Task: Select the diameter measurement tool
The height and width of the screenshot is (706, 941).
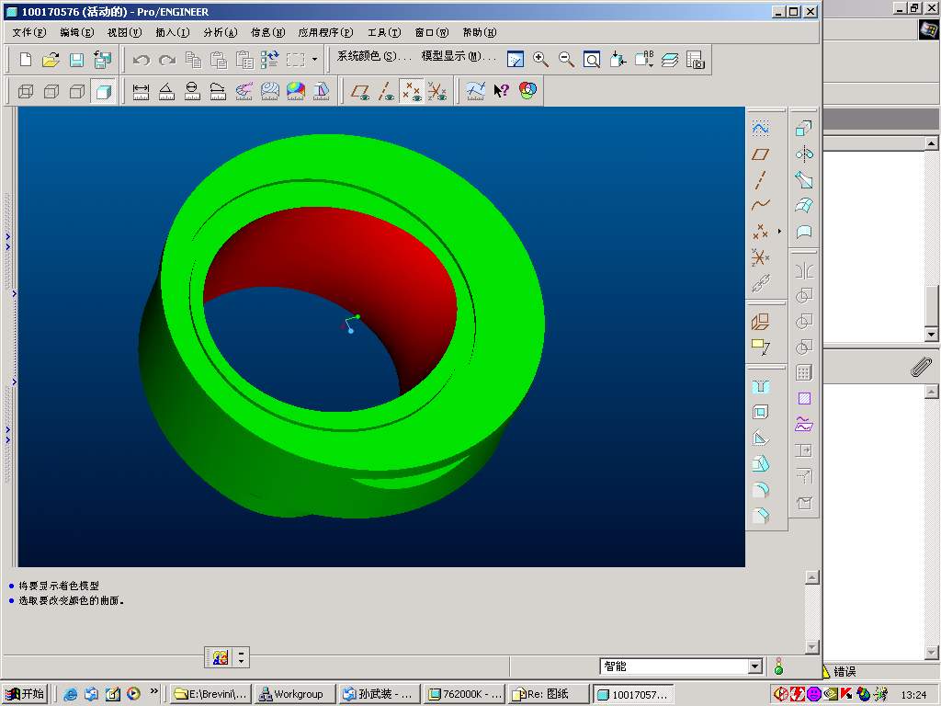Action: click(x=192, y=91)
